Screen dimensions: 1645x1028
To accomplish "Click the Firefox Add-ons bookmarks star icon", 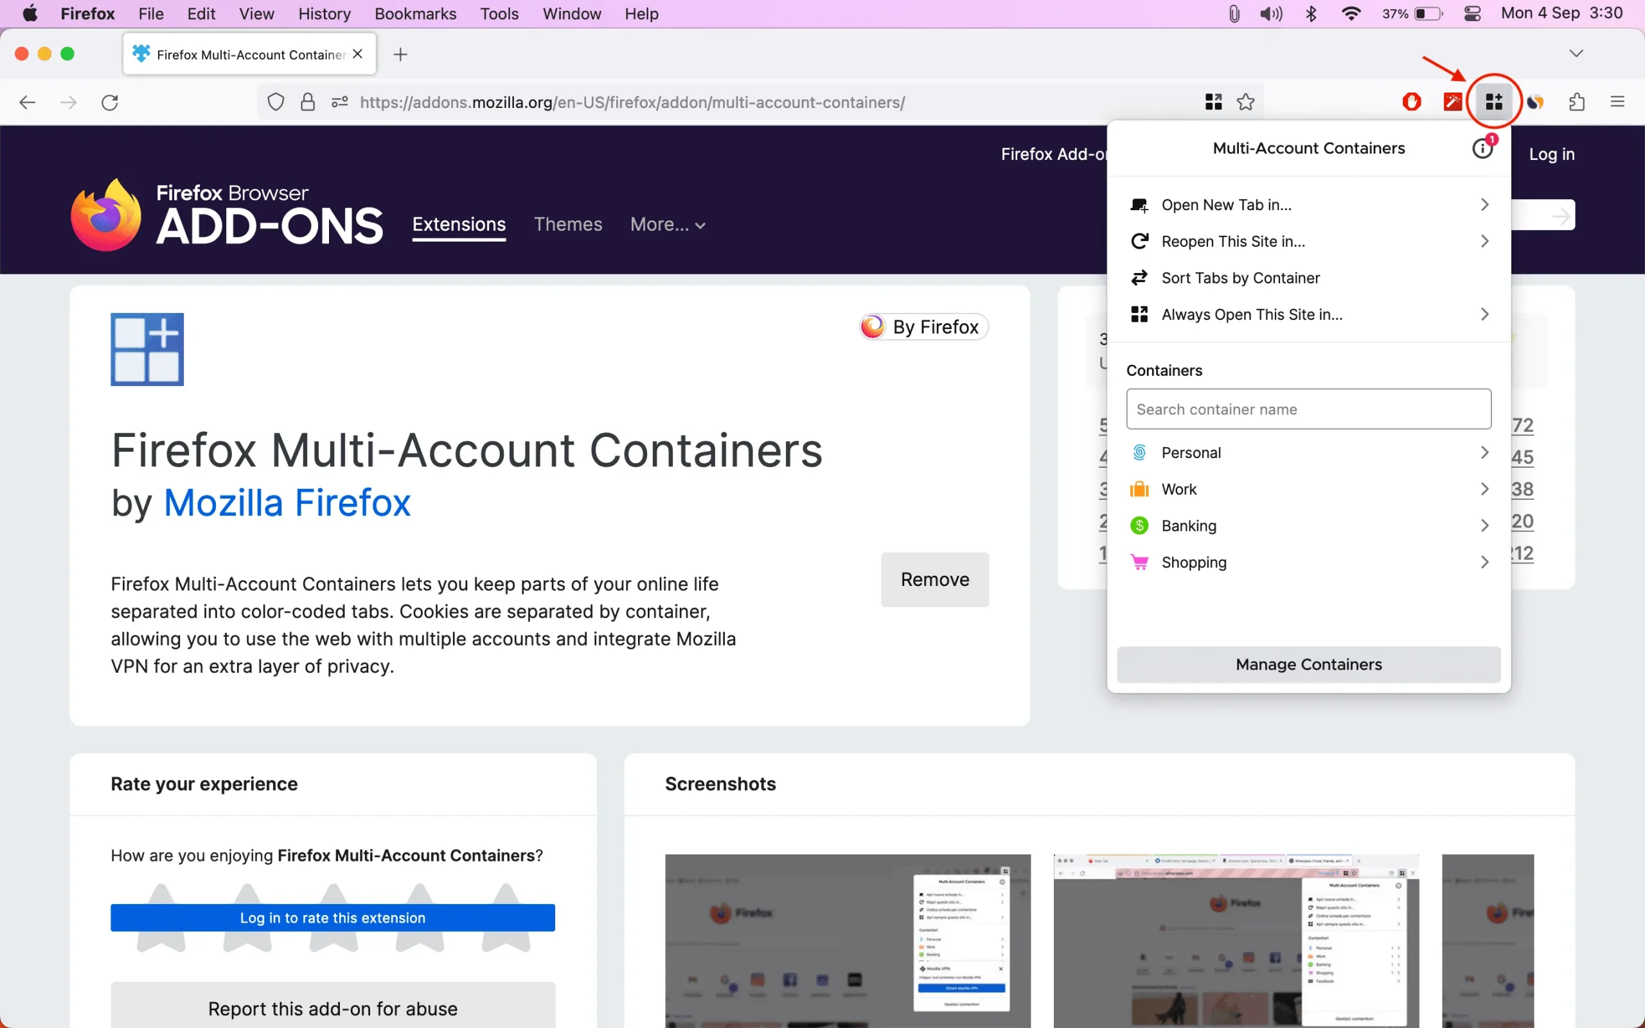I will 1245,102.
